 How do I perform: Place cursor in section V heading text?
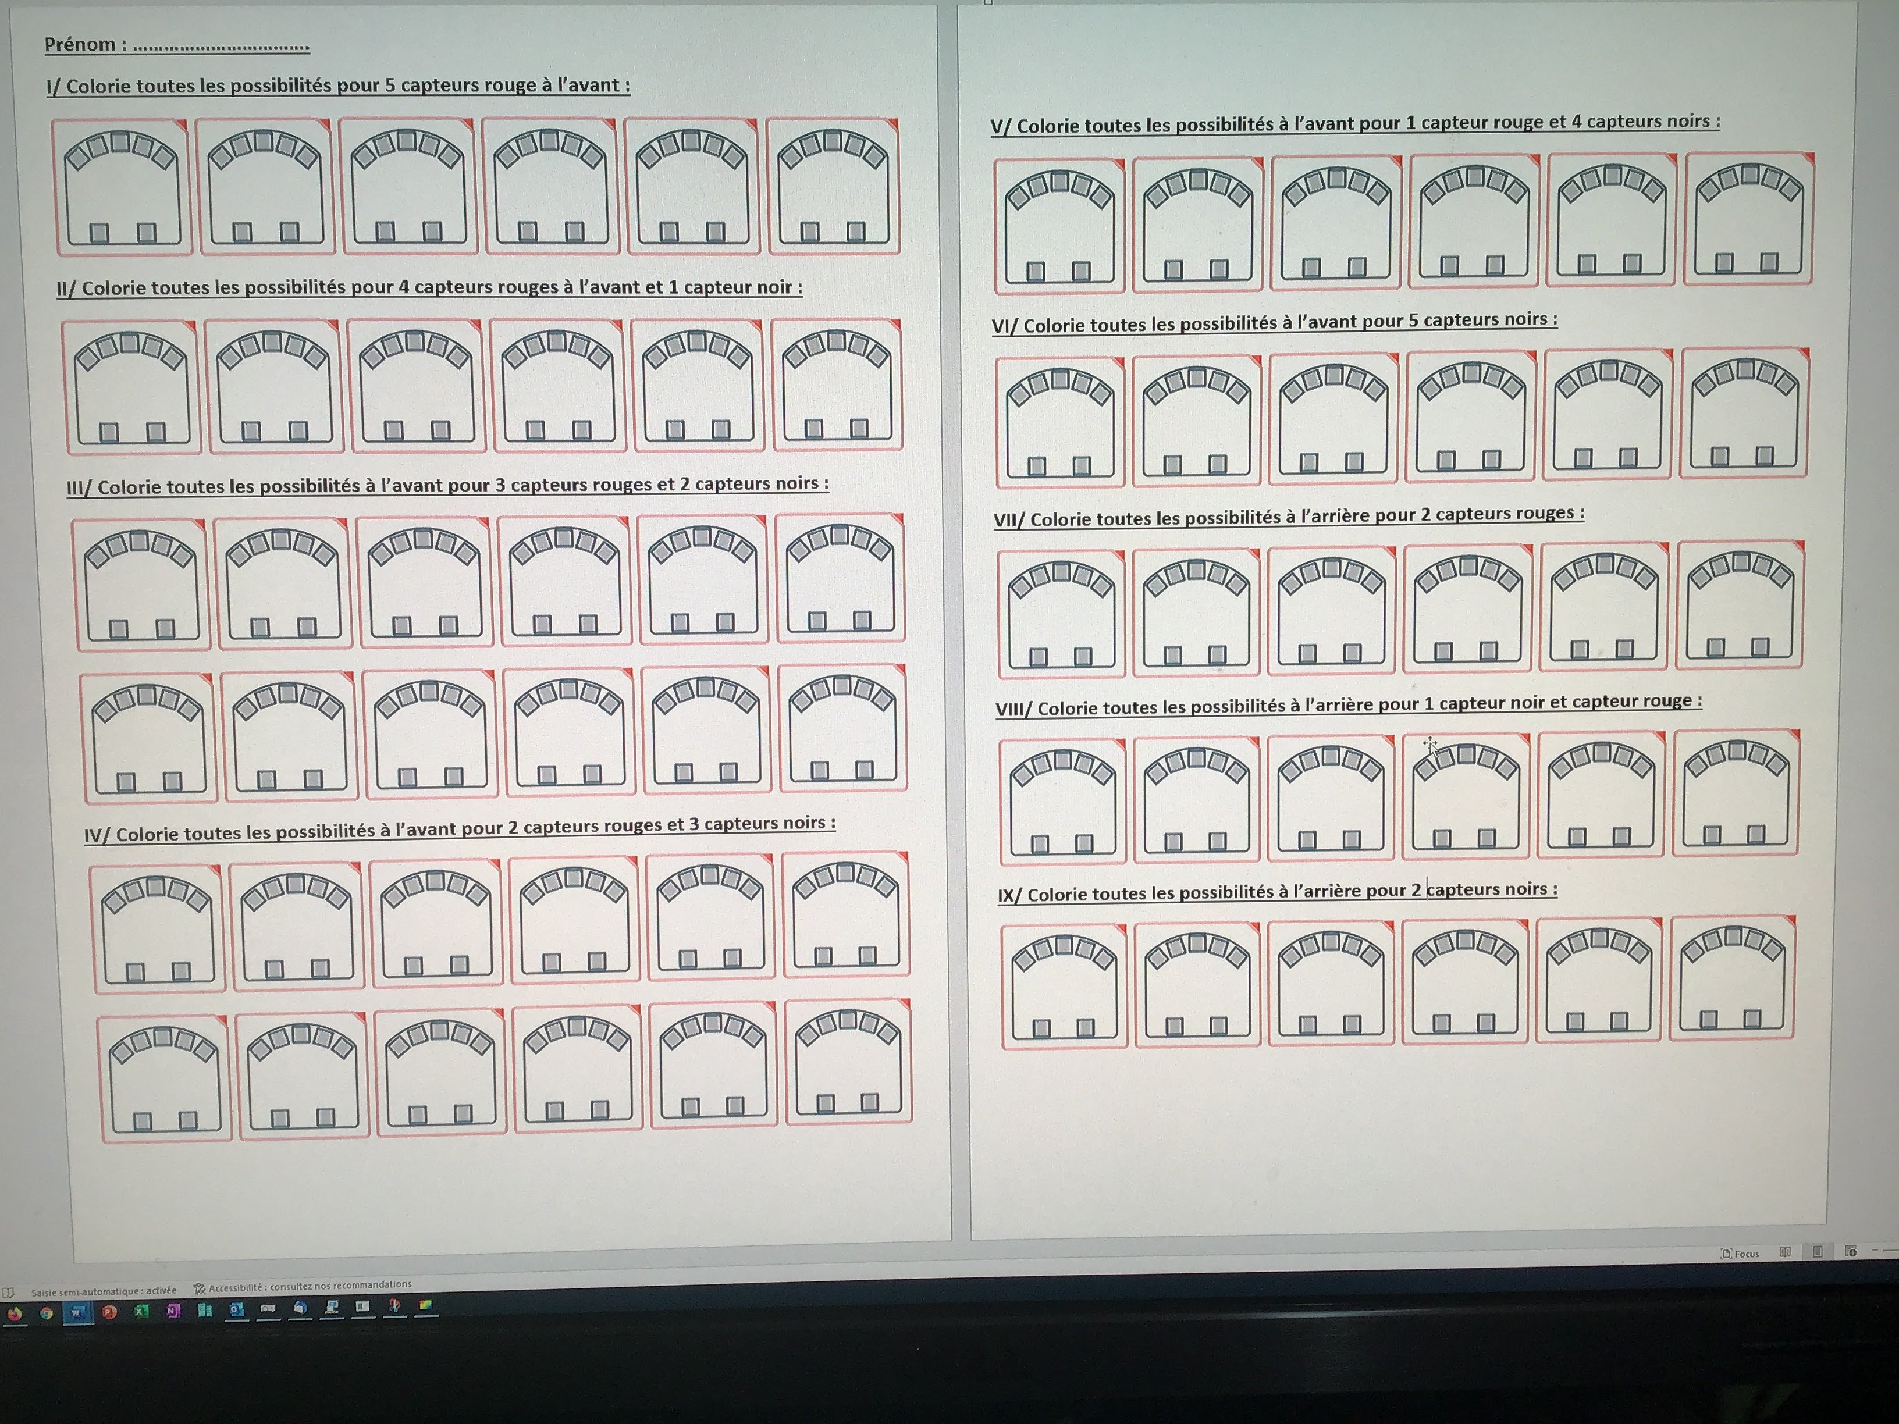click(1354, 123)
